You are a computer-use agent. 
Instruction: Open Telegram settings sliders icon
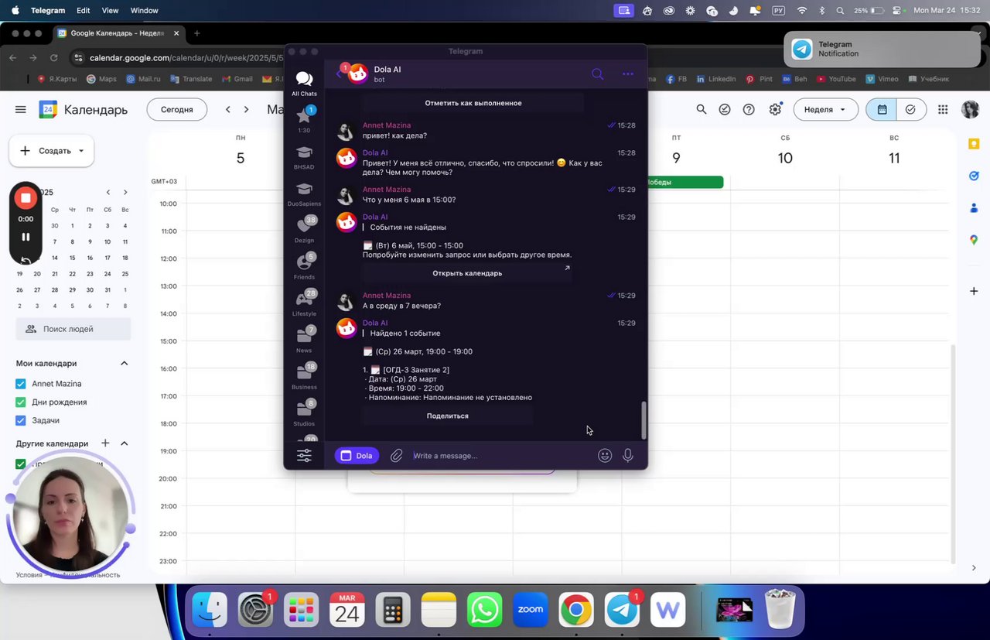tap(304, 456)
